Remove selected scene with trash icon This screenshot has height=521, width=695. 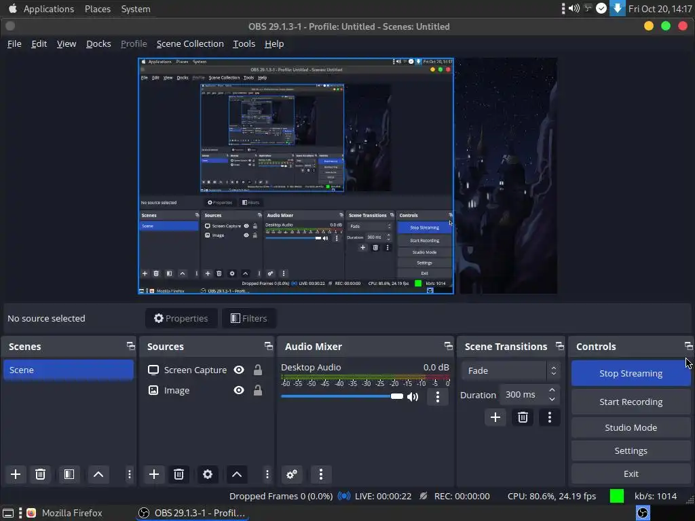pyautogui.click(x=40, y=474)
